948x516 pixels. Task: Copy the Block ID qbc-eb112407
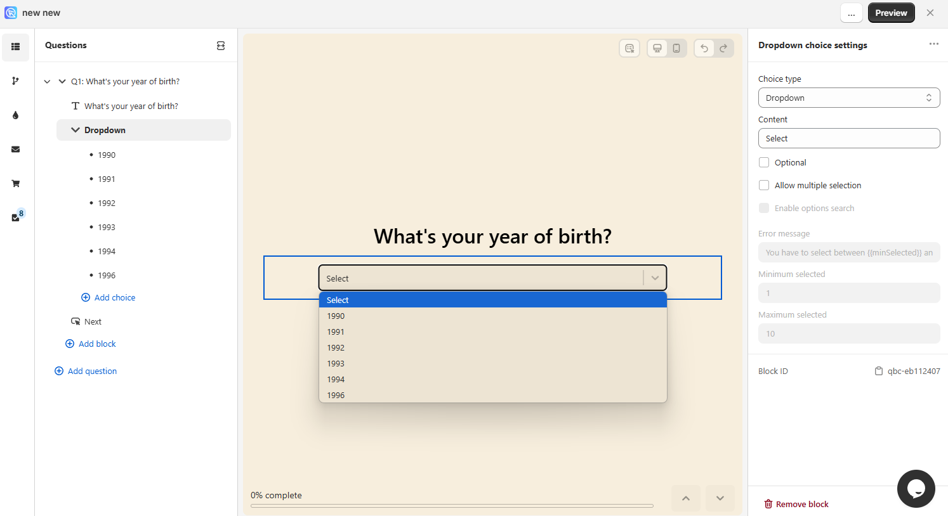[879, 371]
